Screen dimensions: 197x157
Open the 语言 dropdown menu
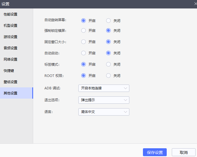tap(104, 112)
